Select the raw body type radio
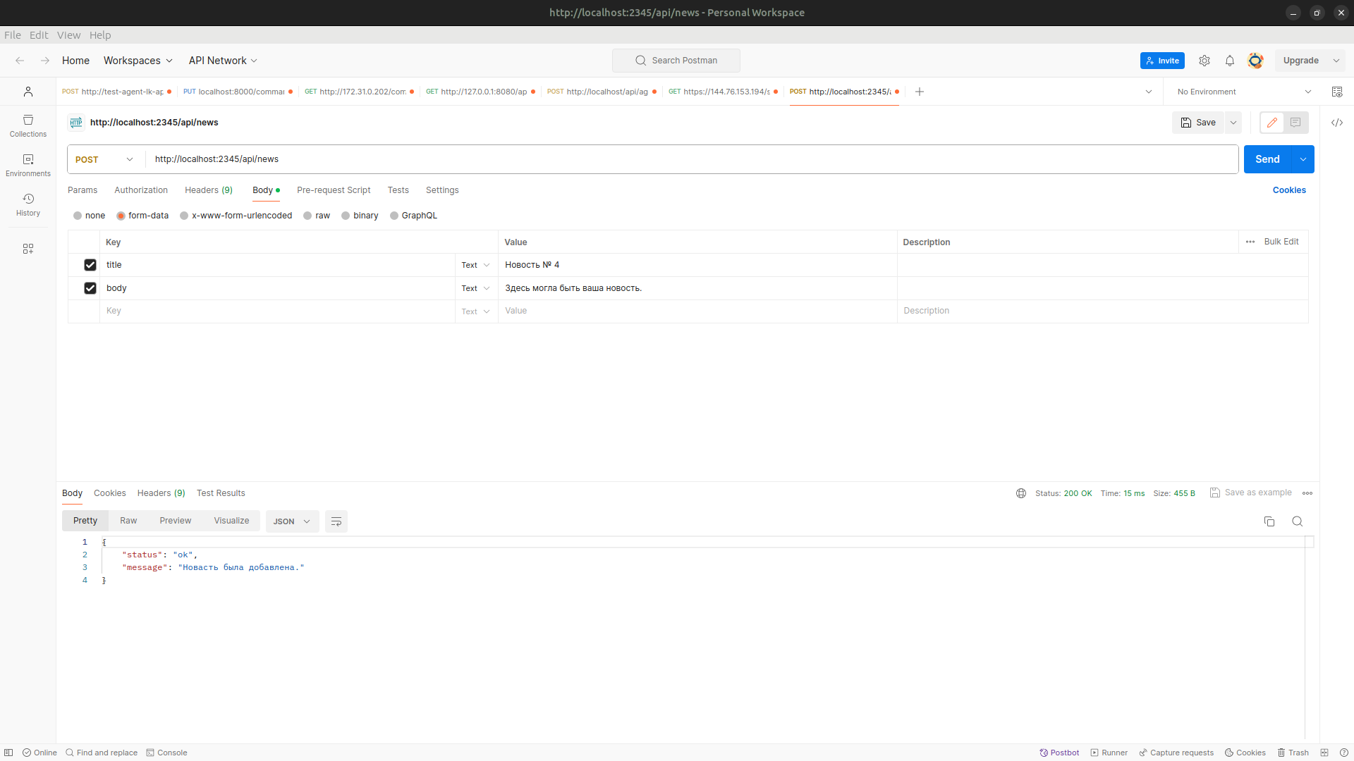This screenshot has width=1354, height=761. tap(308, 216)
